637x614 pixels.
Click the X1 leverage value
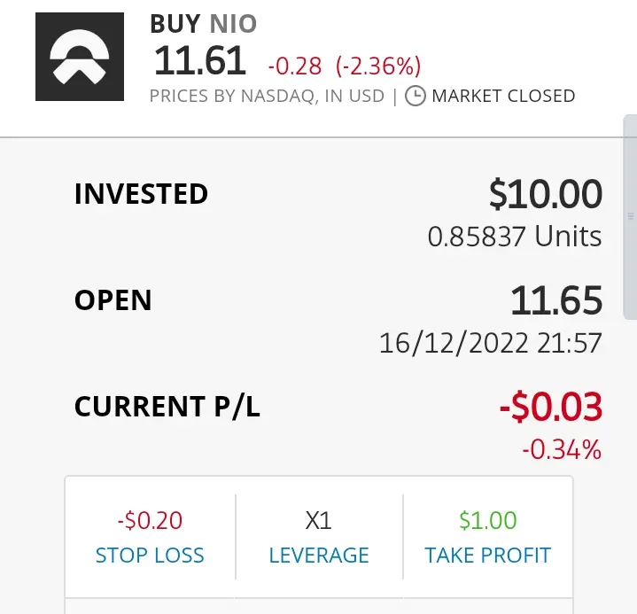(x=319, y=520)
